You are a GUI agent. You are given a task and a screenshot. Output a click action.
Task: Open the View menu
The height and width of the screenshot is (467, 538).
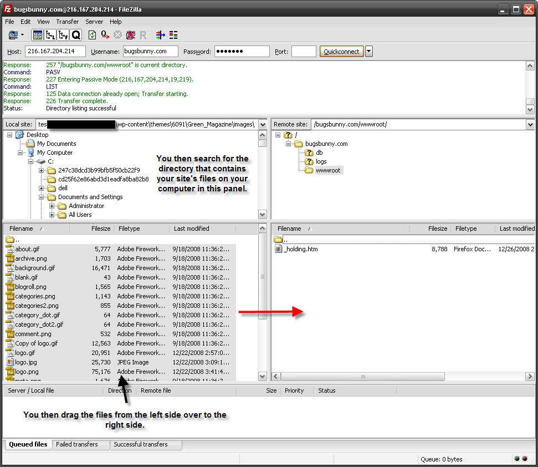tap(43, 22)
